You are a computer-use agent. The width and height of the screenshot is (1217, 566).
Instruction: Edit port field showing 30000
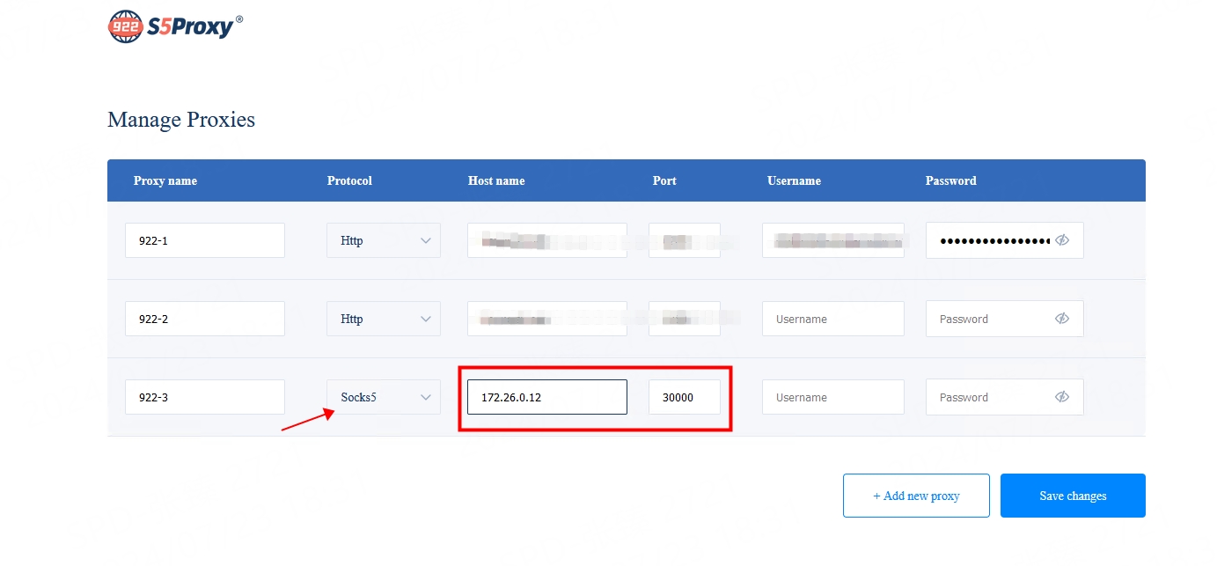point(684,397)
